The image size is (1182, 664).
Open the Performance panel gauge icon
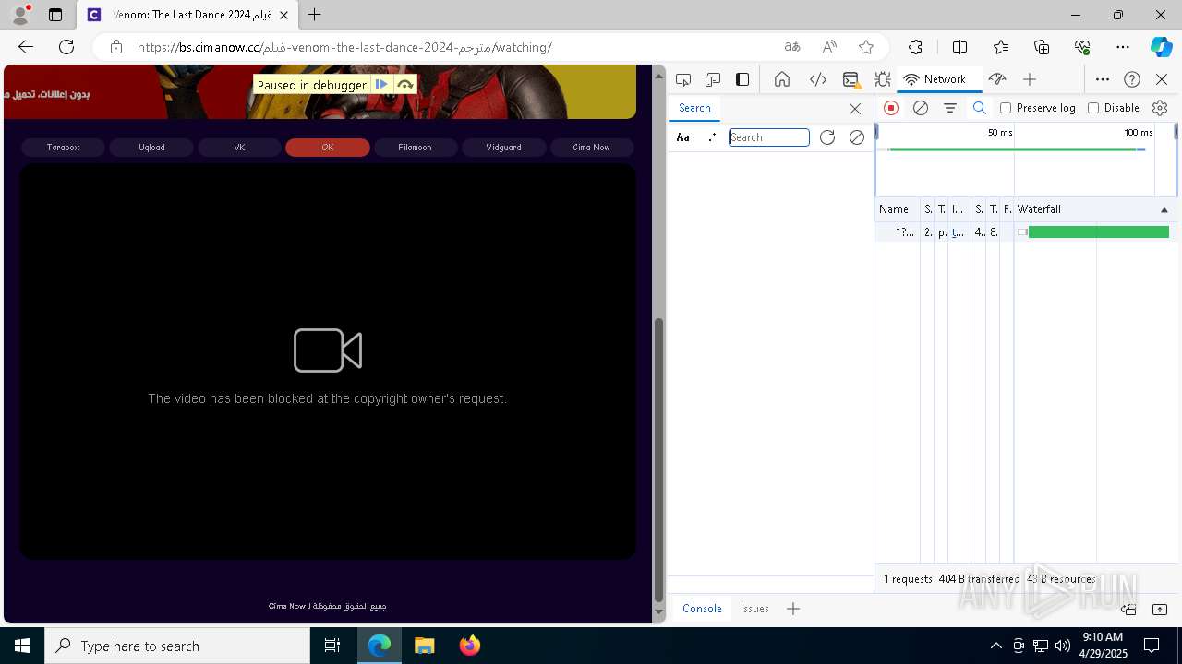(x=997, y=79)
